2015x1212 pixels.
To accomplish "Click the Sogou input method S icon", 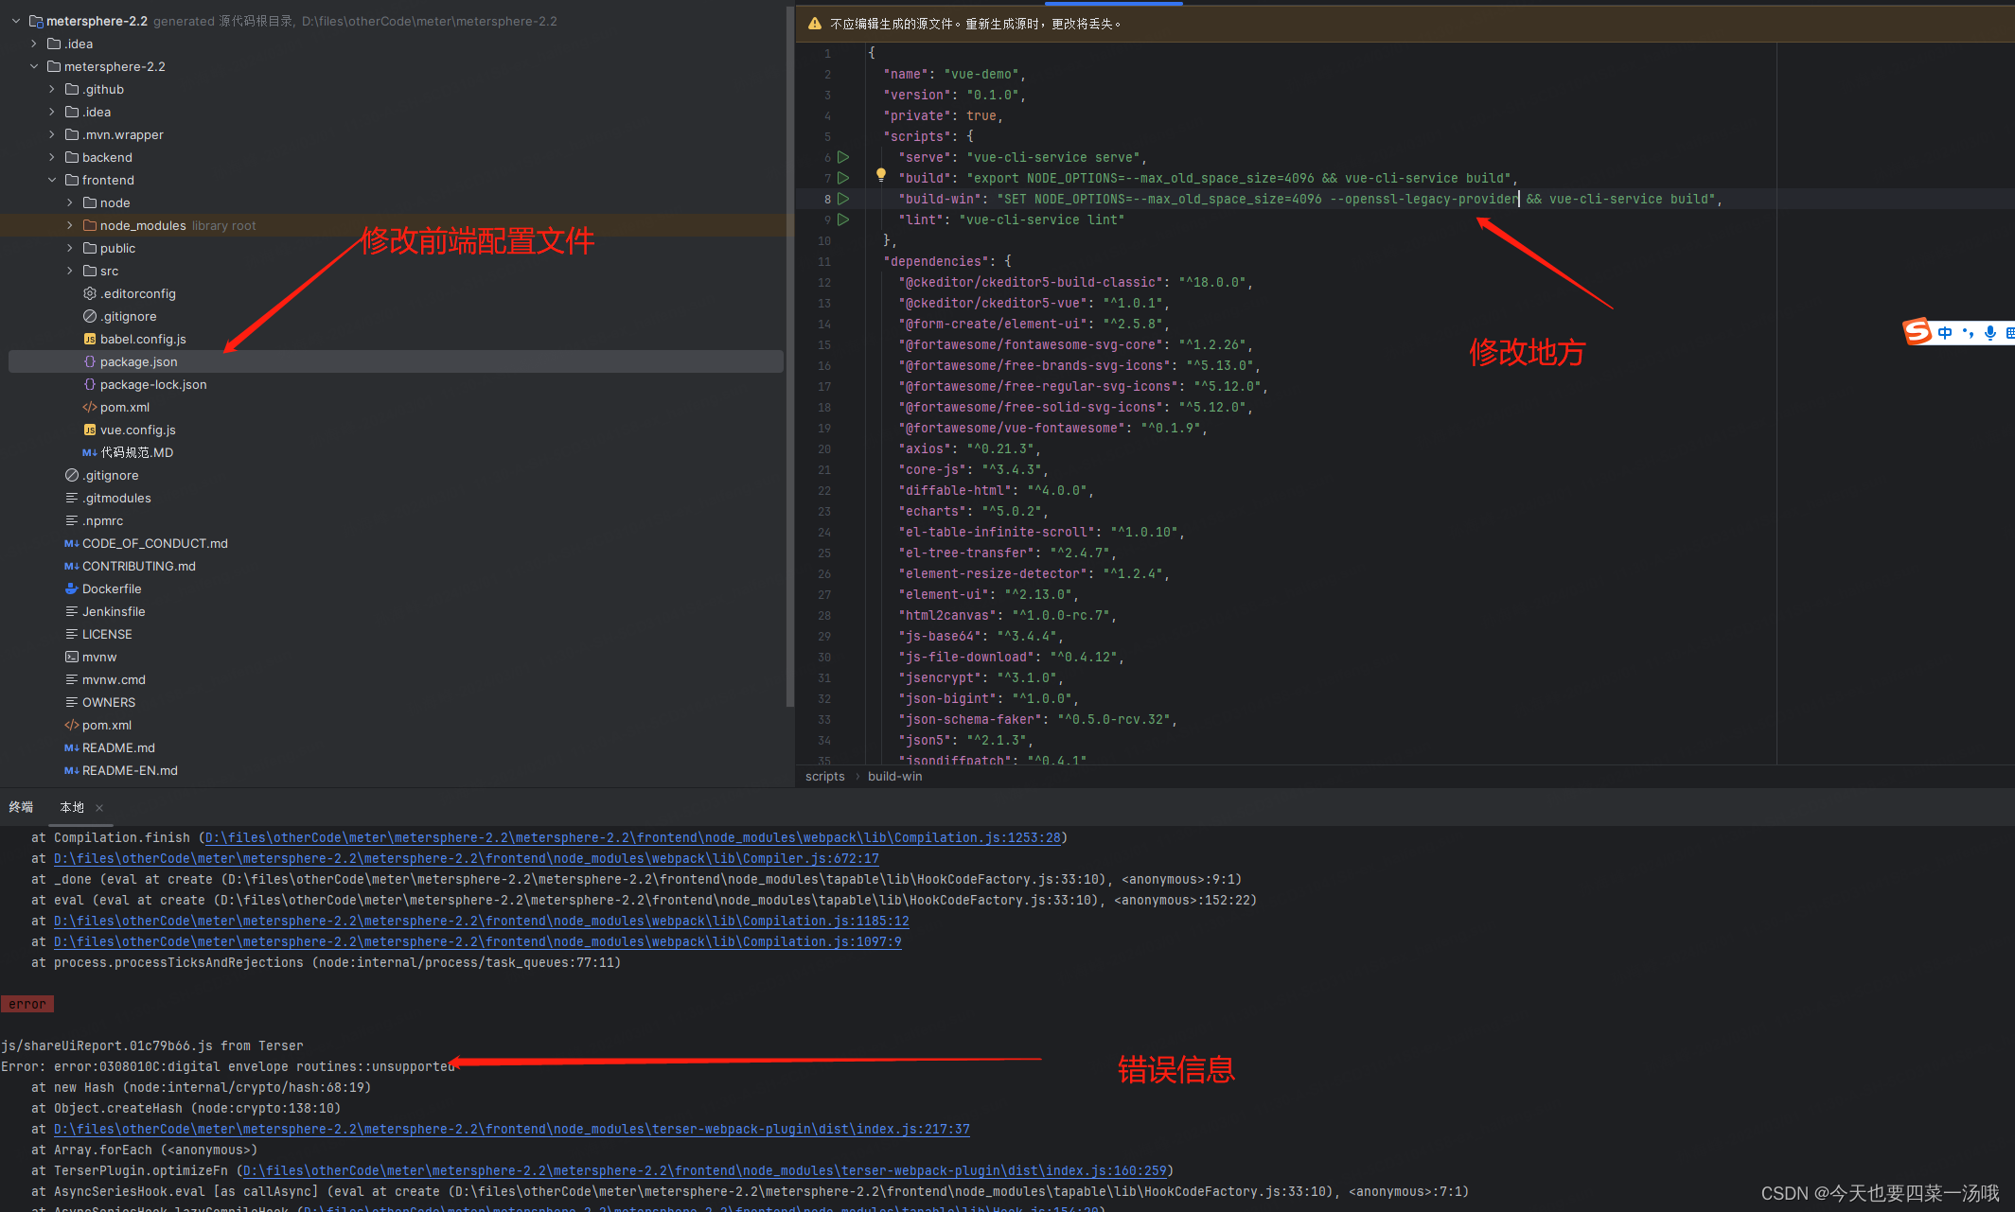I will tap(1918, 331).
